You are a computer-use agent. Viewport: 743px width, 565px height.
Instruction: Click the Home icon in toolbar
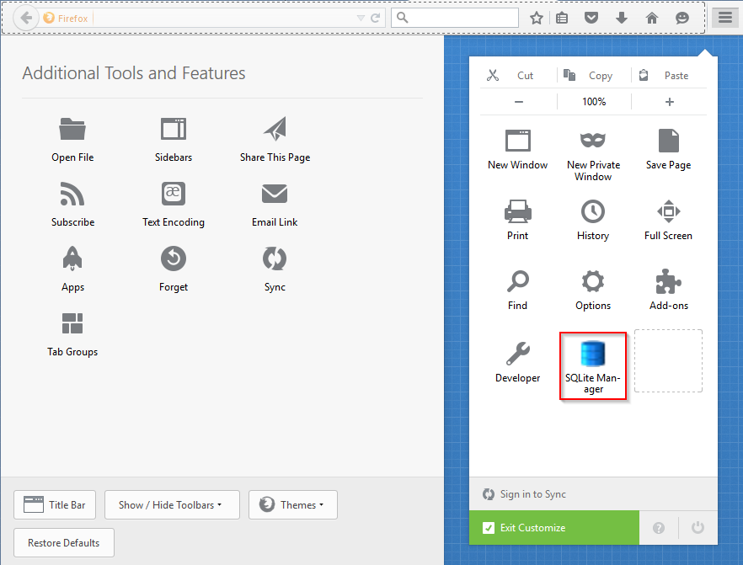(652, 18)
